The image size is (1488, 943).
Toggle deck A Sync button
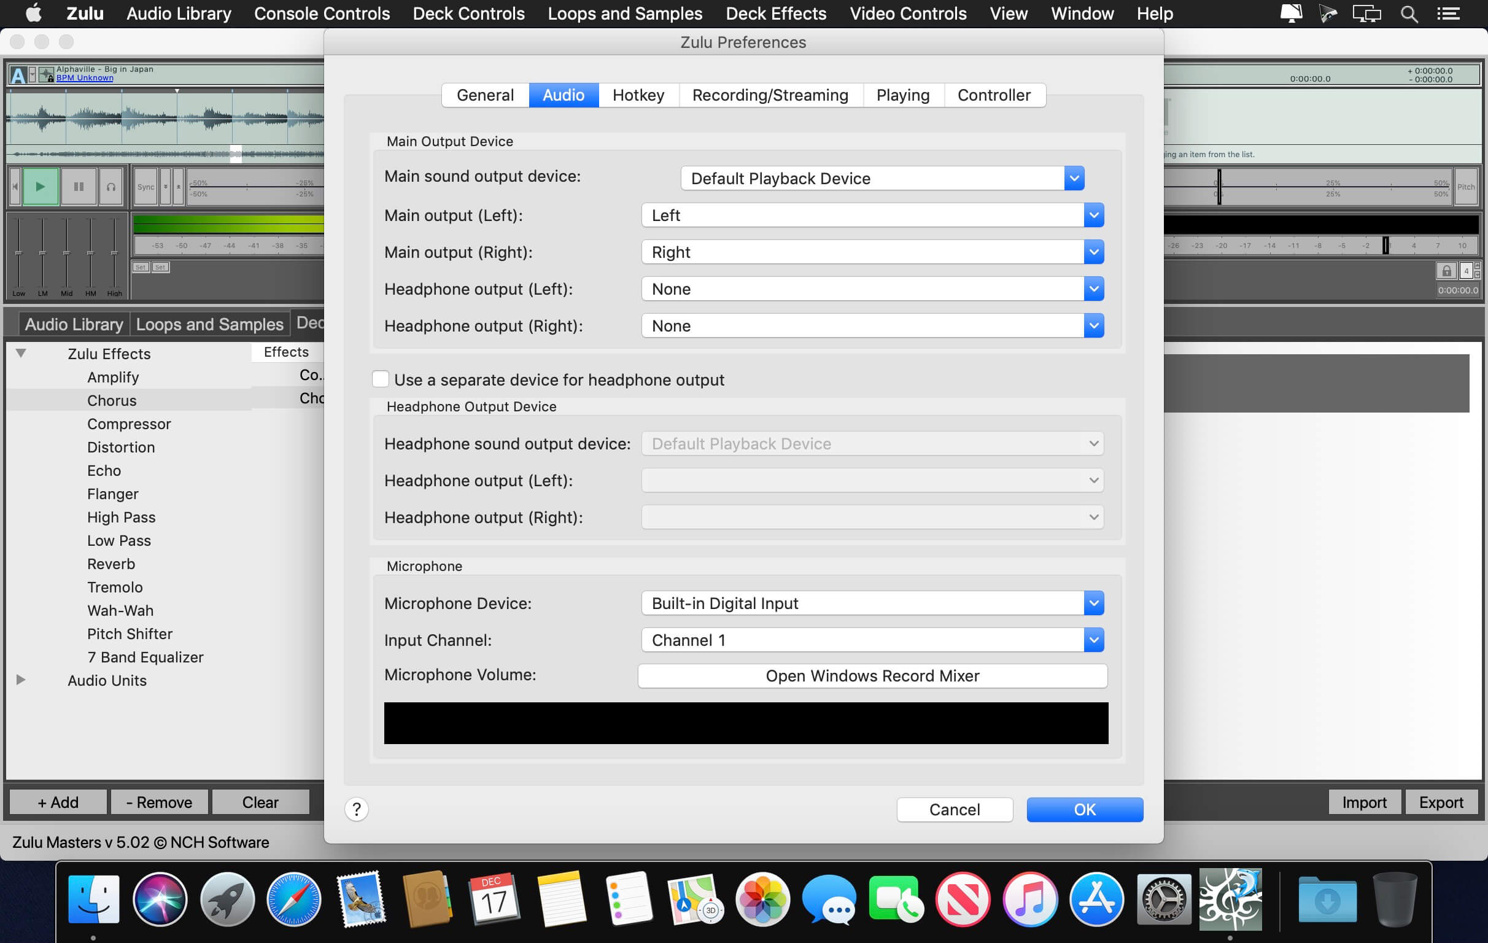coord(146,186)
